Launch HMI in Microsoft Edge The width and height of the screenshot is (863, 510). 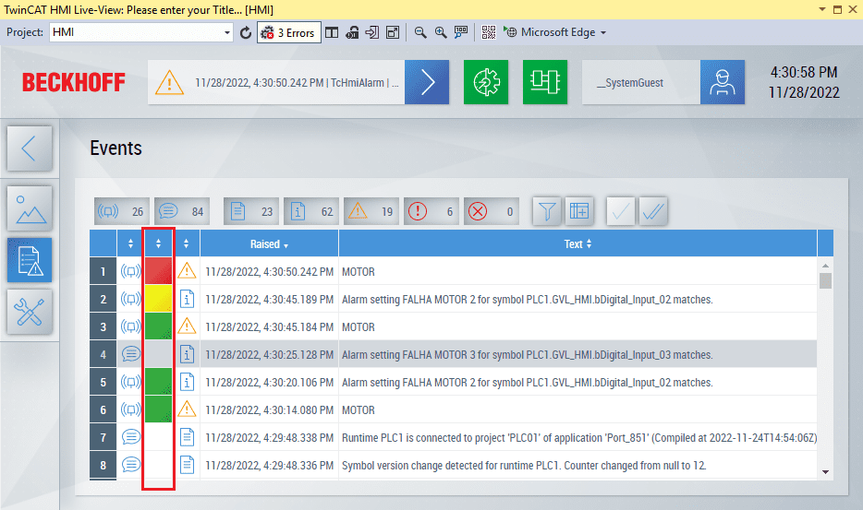(x=549, y=32)
